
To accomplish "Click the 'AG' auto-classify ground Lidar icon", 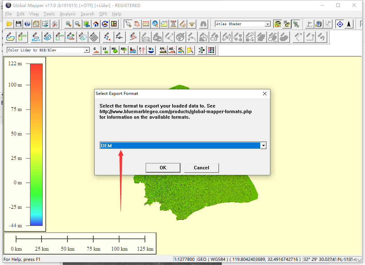I will pyautogui.click(x=172, y=50).
